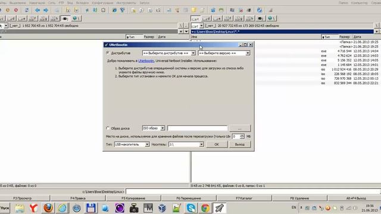Open the floppy disk taskbar icon
This screenshot has width=381, height=214.
pyautogui.click(x=91, y=208)
